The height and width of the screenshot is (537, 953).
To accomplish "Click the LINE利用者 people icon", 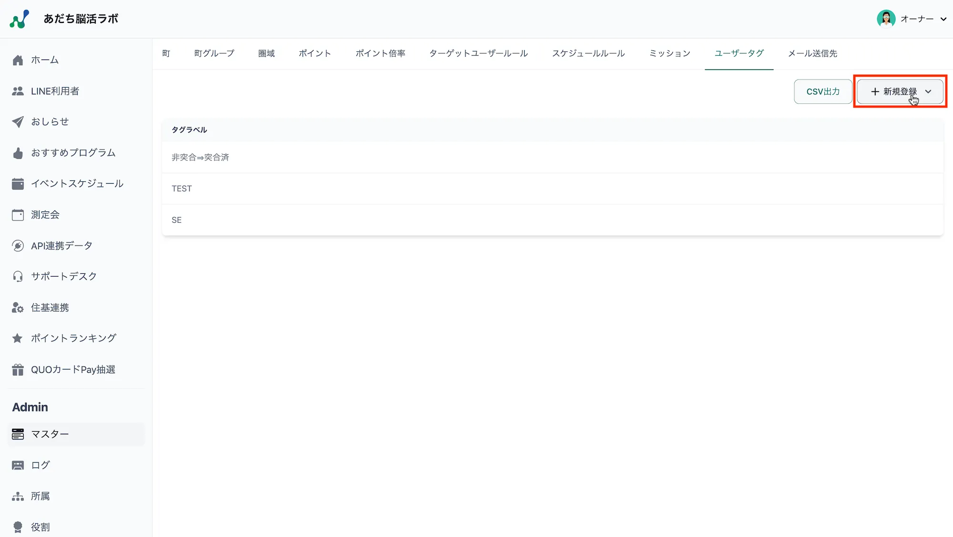I will 18,91.
